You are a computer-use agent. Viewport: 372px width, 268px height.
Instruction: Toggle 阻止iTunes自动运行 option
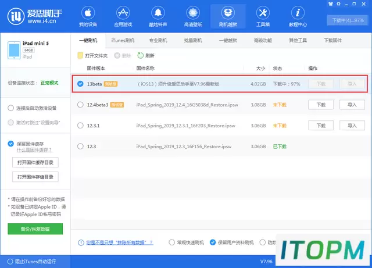10,262
